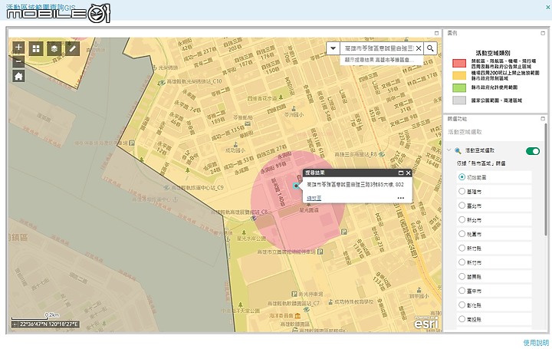Viewport: 552px width, 349px height.
Task: Click light rail icon at 軟體園區站_C7
Action: 307,309
